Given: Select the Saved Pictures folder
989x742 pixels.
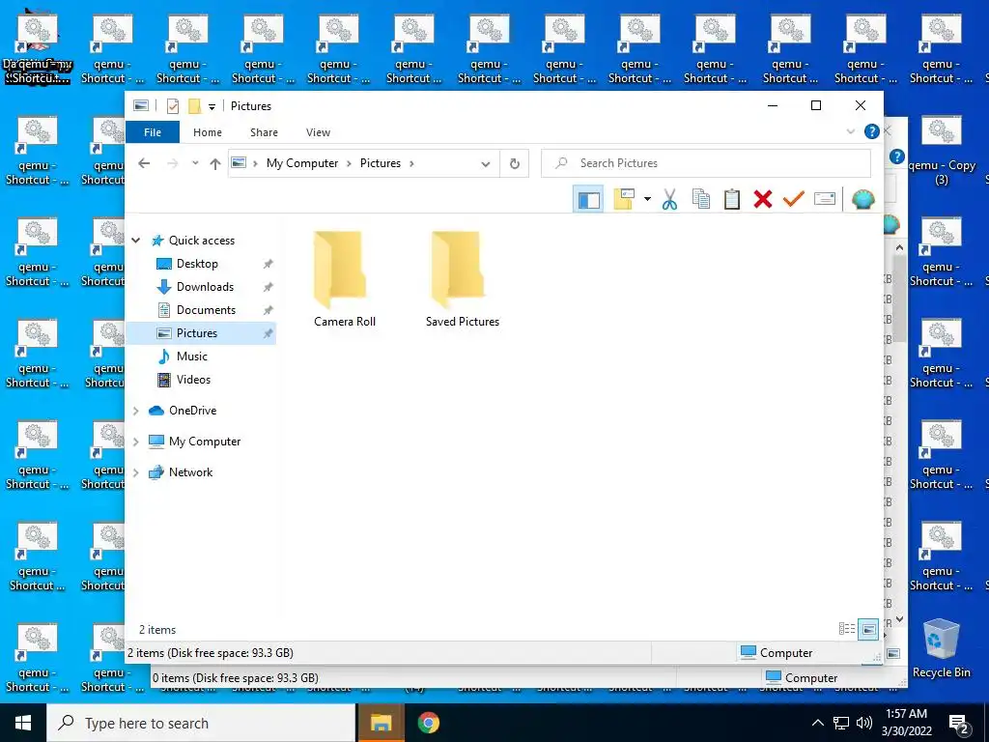Looking at the screenshot, I should click(x=463, y=279).
